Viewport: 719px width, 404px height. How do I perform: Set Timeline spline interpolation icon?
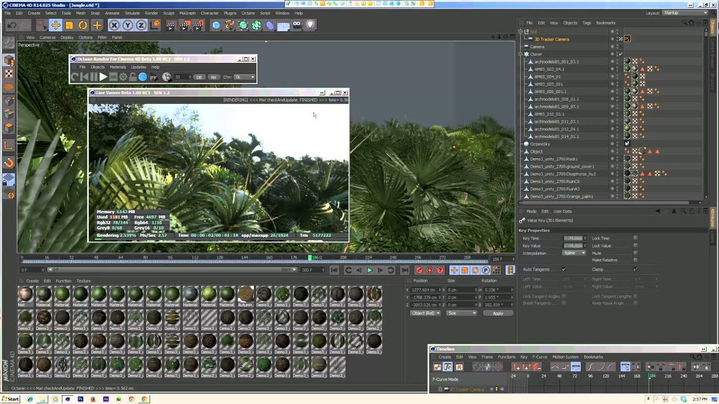pyautogui.click(x=576, y=367)
